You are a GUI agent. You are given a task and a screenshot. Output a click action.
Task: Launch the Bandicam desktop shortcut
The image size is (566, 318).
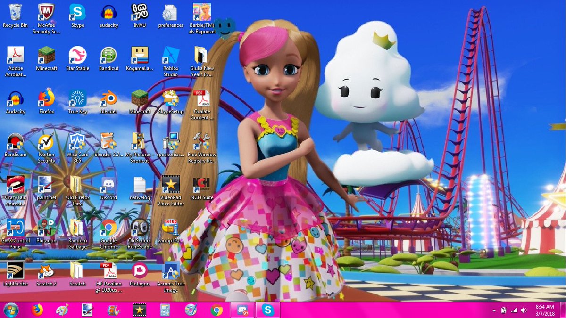tap(15, 145)
